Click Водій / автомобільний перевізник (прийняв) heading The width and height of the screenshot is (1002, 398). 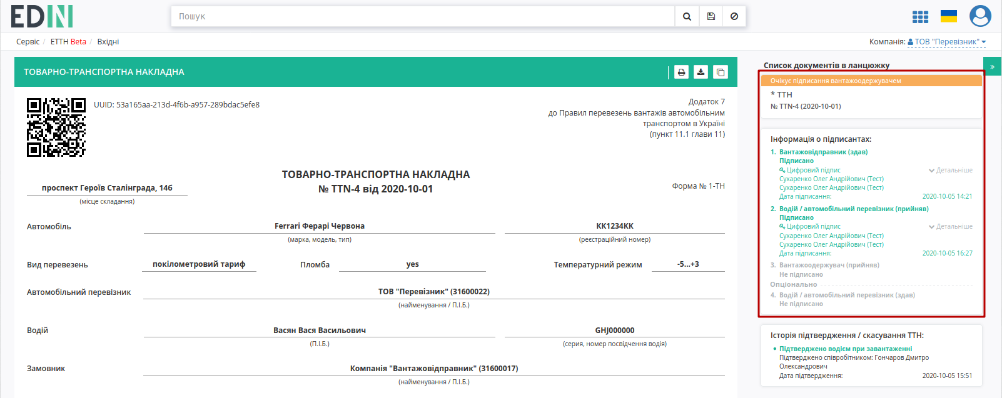[854, 209]
